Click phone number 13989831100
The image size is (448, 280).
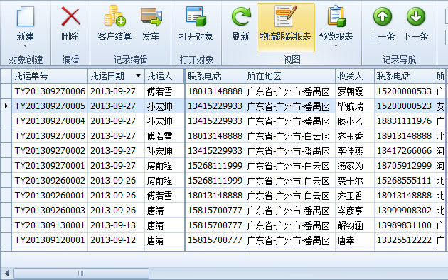pyautogui.click(x=404, y=225)
